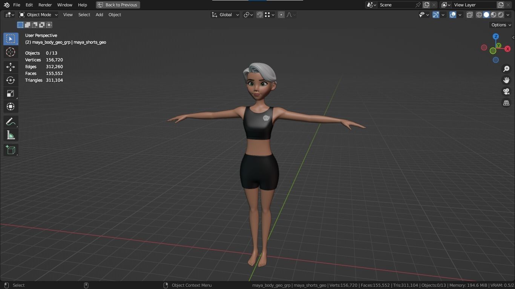515x289 pixels.
Task: Switch to Solid shading
Action: (486, 15)
